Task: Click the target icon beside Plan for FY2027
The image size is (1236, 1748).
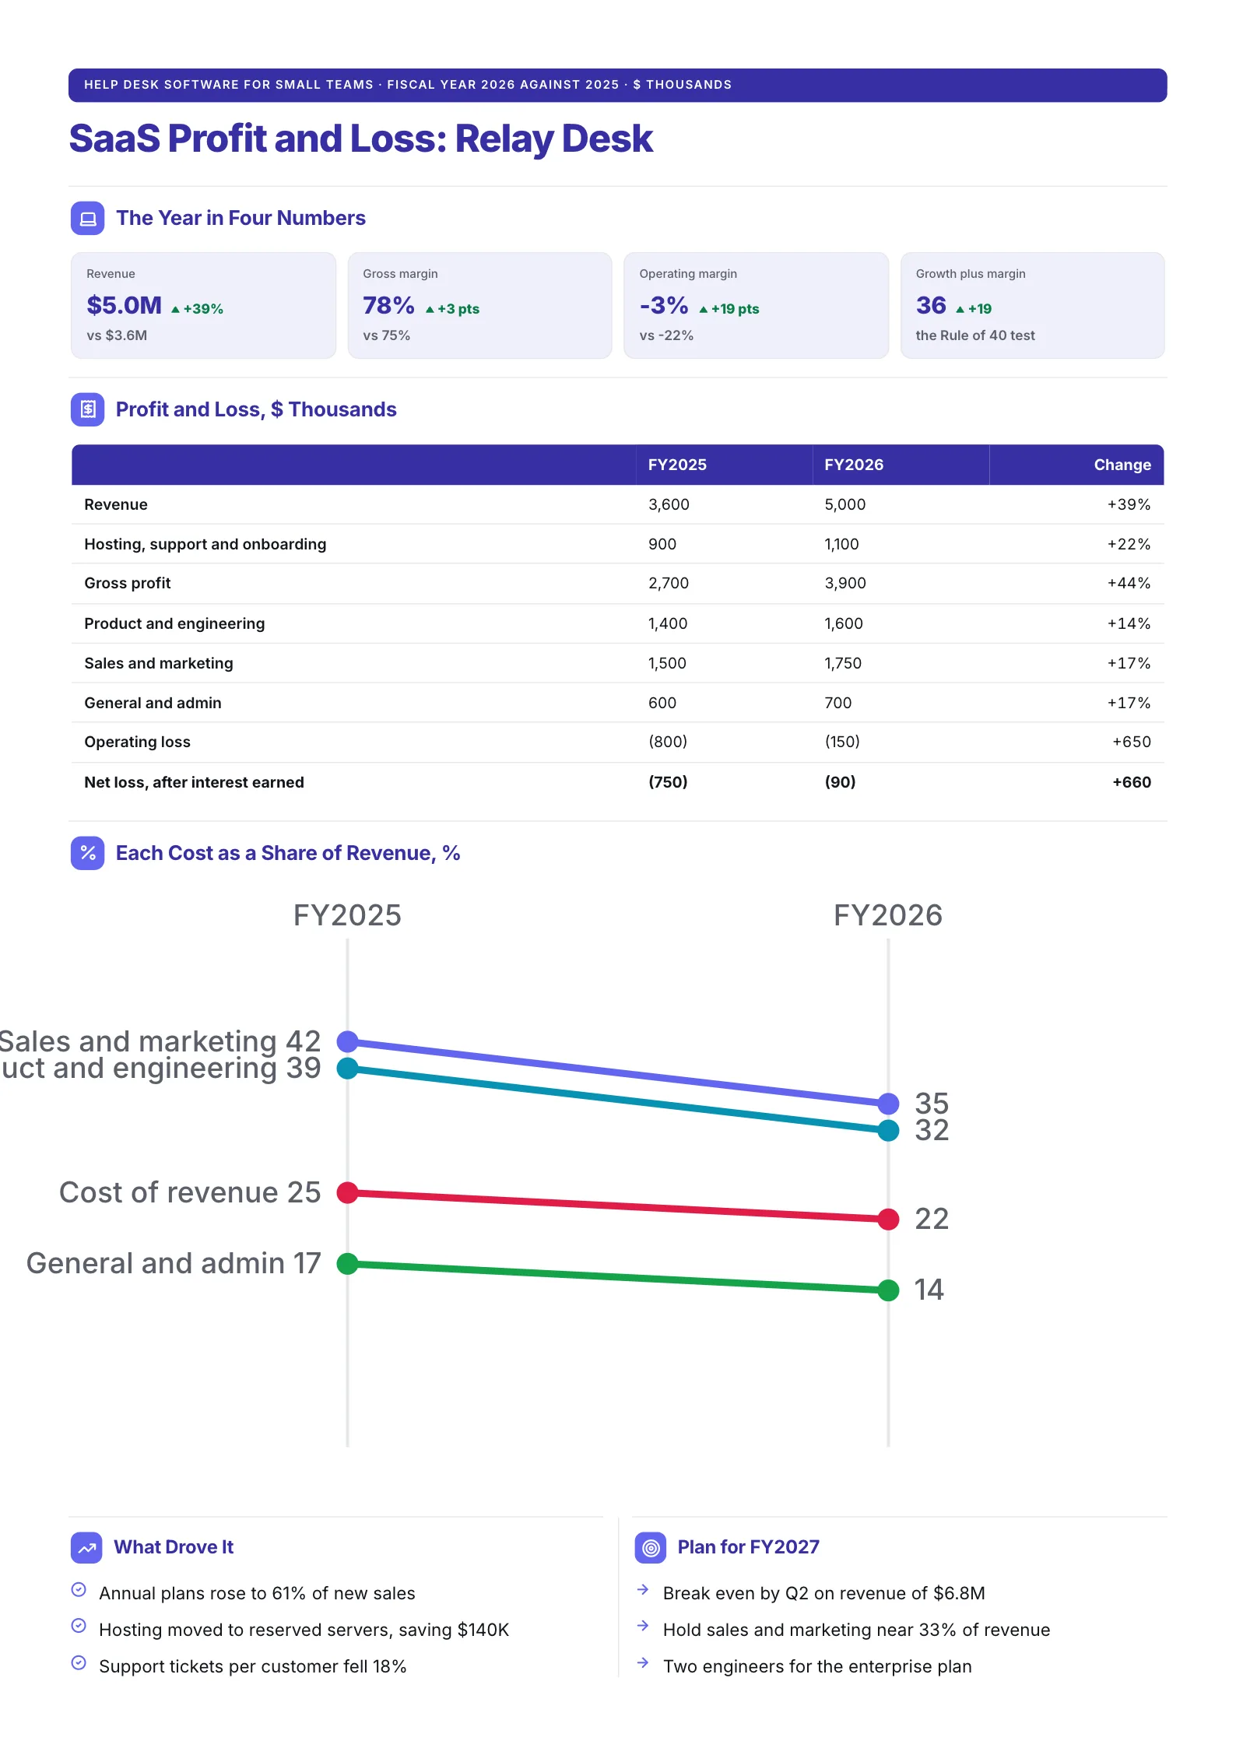Action: tap(651, 1547)
